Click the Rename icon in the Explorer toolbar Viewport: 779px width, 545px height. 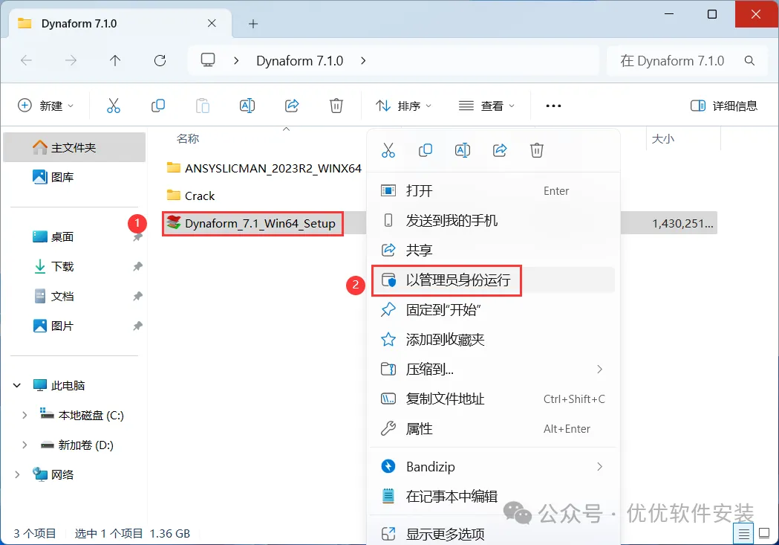point(247,106)
